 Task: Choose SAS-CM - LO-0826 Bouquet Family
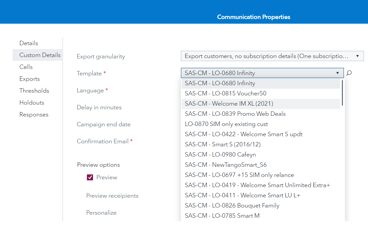tap(232, 205)
